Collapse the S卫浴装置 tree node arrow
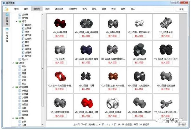This screenshot has height=130, width=191. pyautogui.click(x=13, y=87)
